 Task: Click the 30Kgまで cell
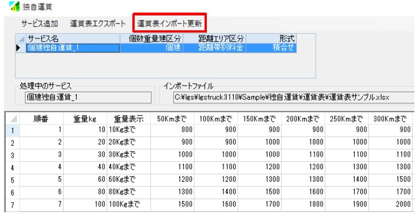[129, 155]
